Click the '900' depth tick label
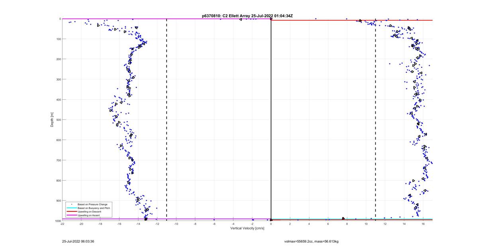This screenshot has height=248, width=478. pos(58,201)
